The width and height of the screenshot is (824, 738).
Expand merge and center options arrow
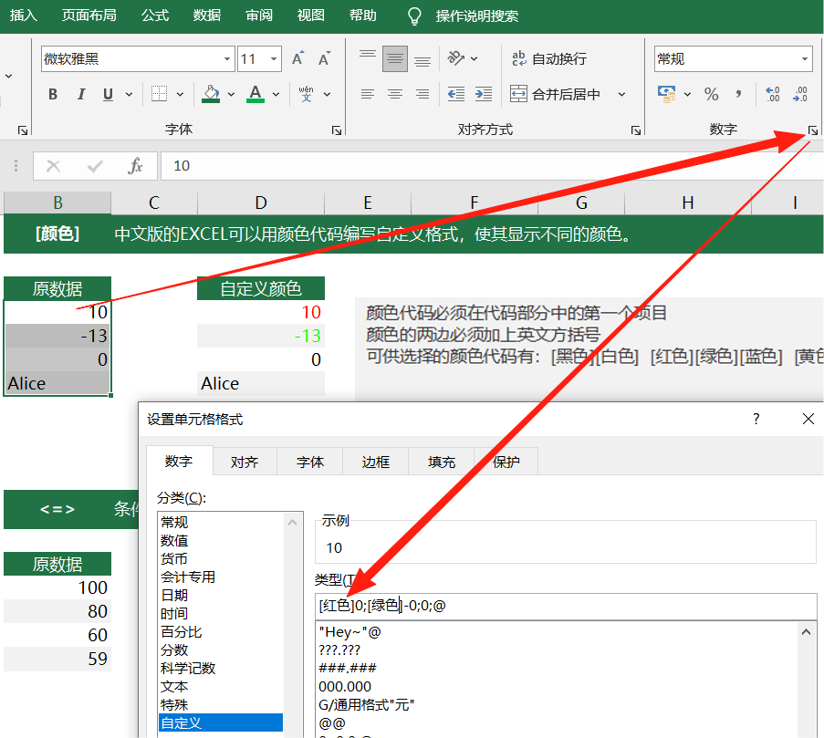[621, 95]
